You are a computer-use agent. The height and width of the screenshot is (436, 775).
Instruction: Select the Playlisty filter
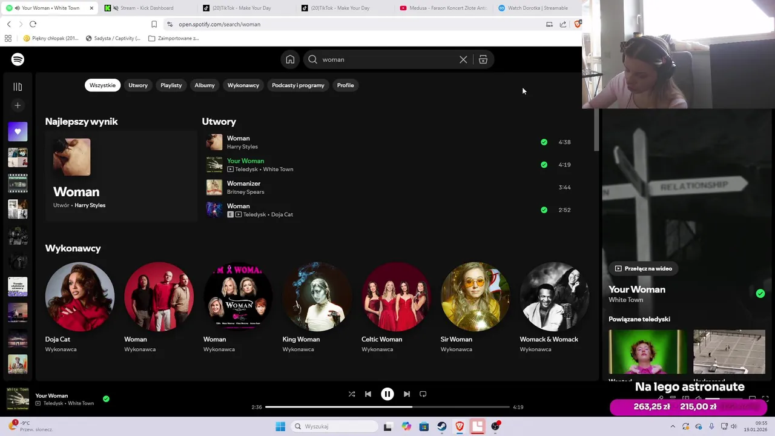pyautogui.click(x=171, y=85)
